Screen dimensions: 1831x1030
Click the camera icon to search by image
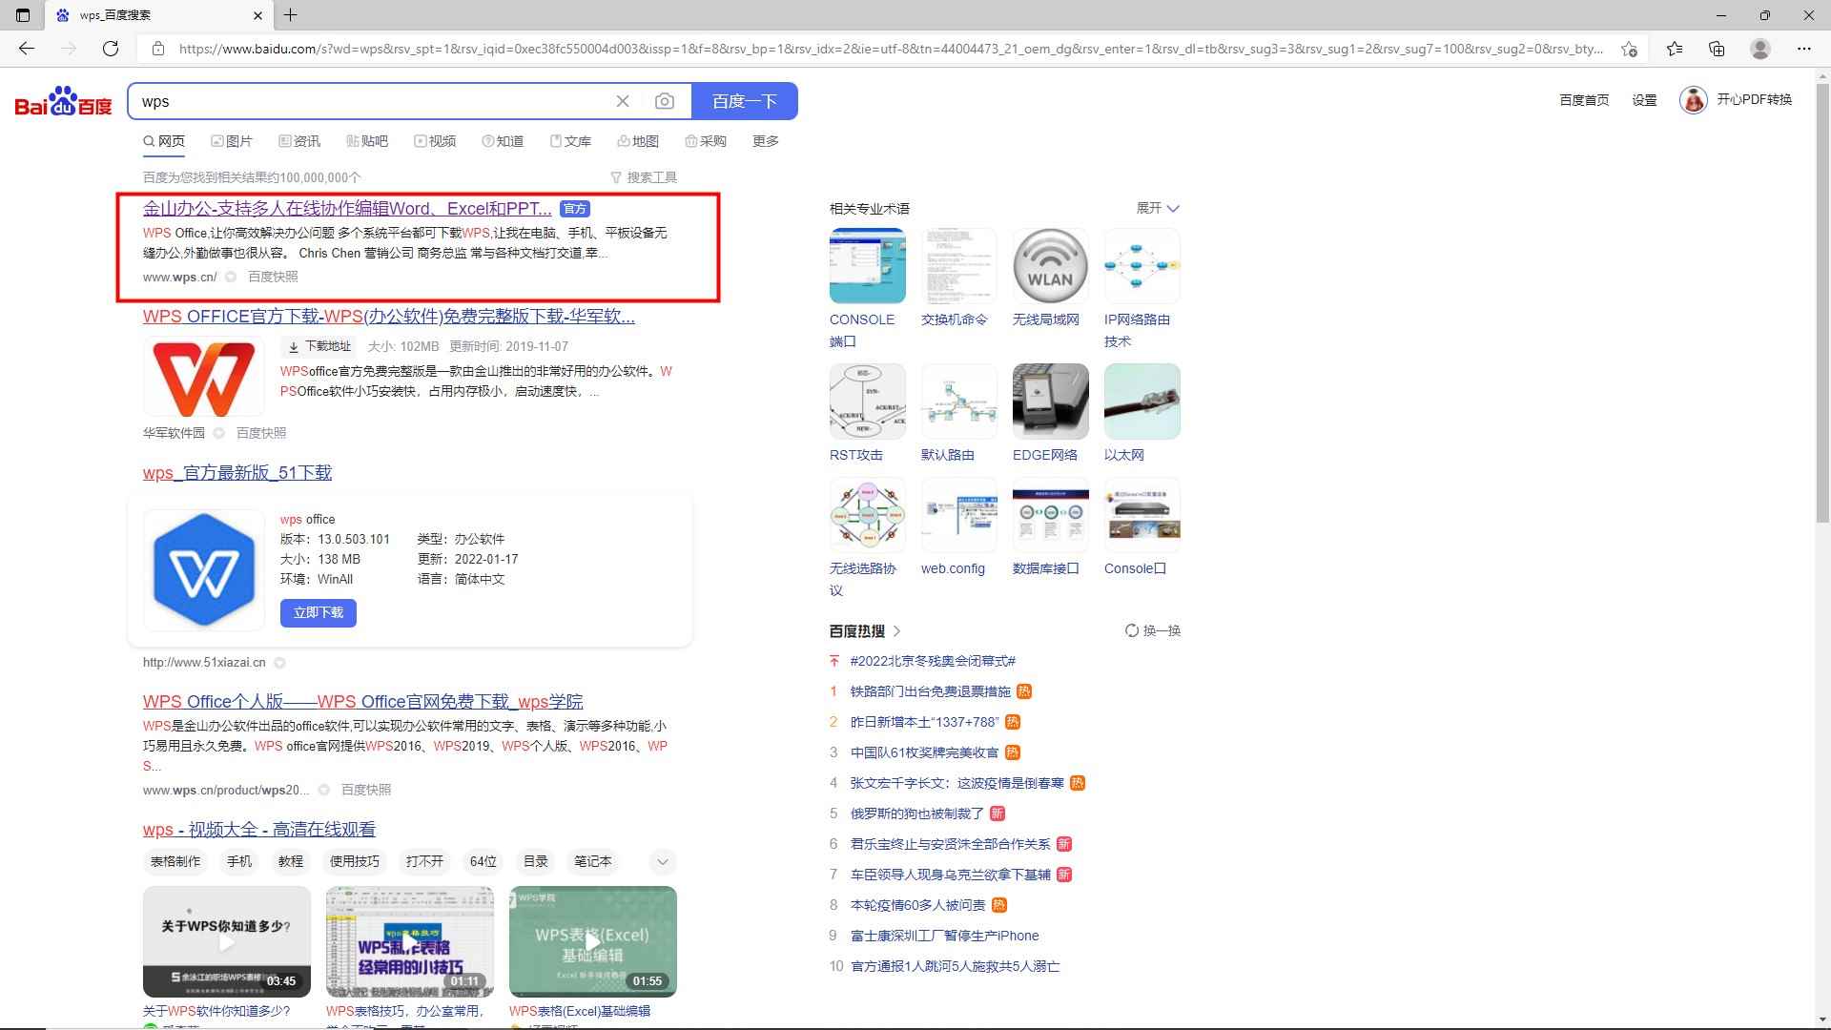tap(665, 100)
